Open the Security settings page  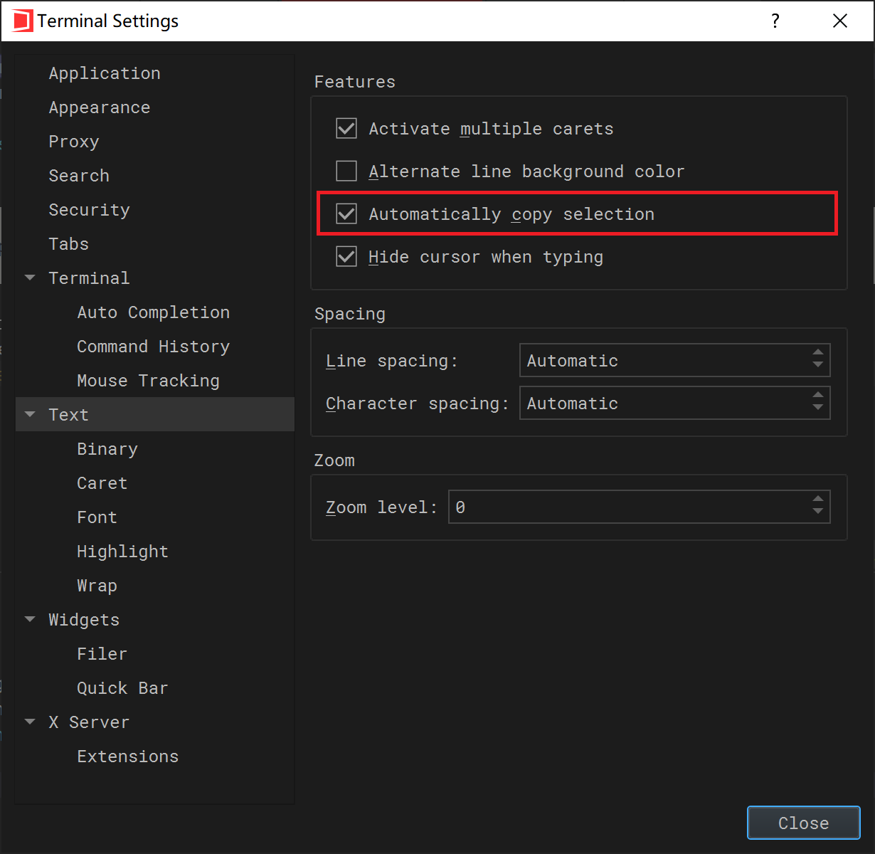tap(89, 210)
